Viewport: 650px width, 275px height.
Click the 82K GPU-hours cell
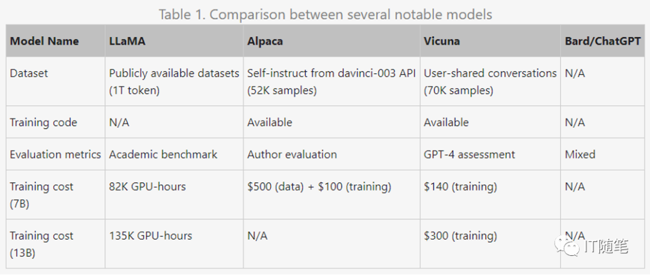tap(147, 187)
